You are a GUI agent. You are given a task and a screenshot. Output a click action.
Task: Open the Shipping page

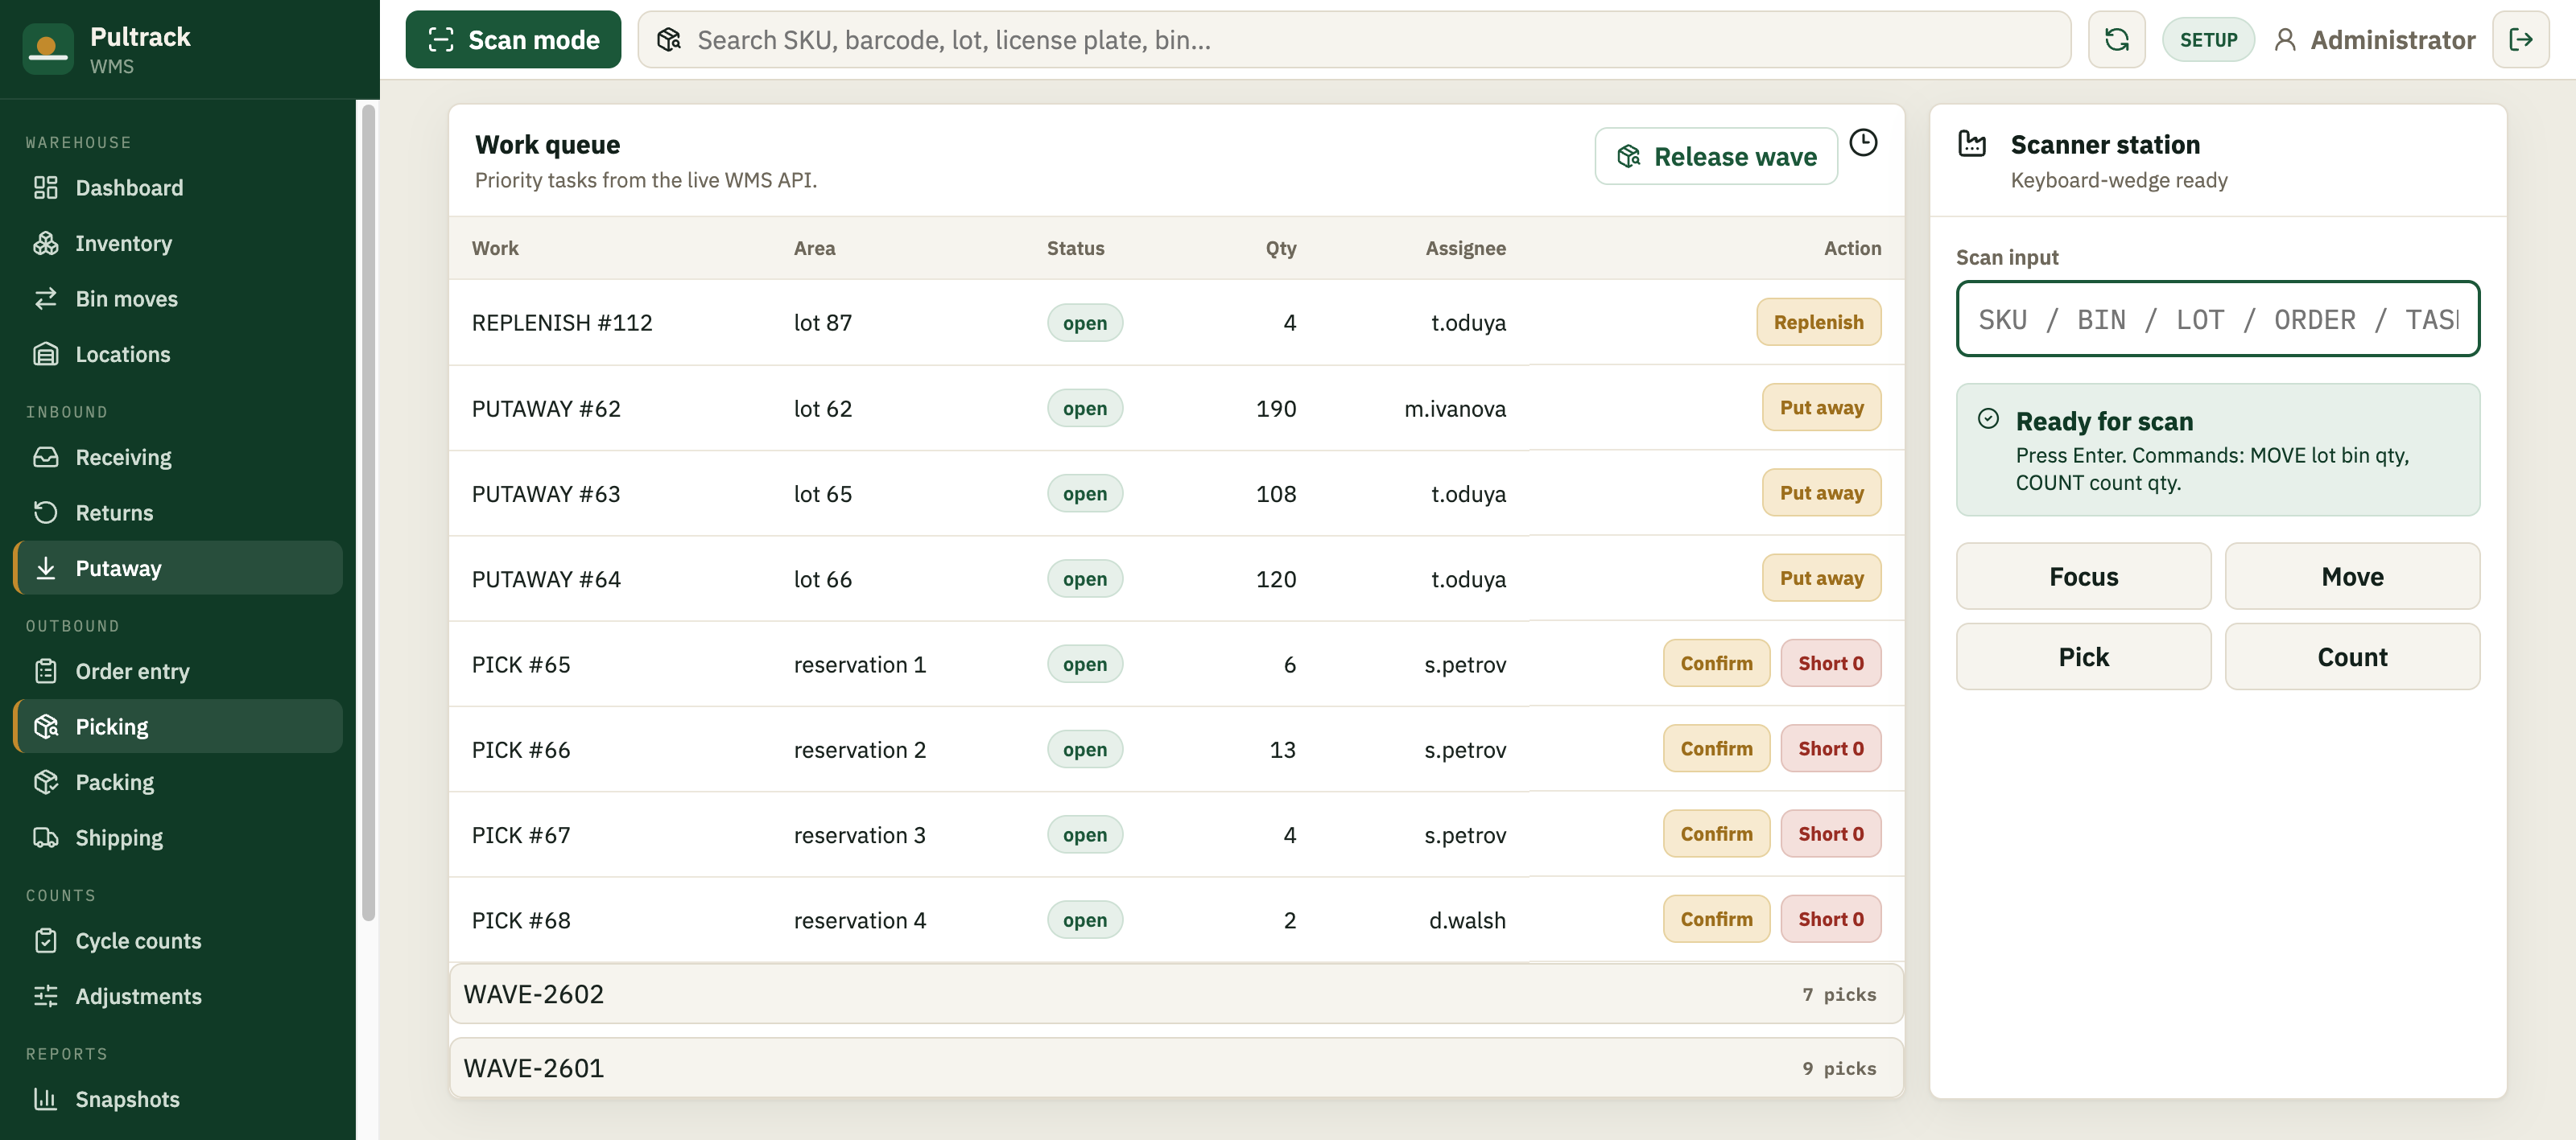click(178, 838)
